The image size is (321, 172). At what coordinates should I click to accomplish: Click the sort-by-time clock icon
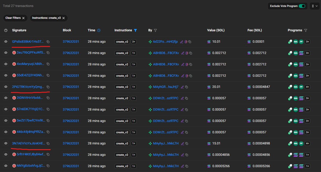click(x=99, y=30)
